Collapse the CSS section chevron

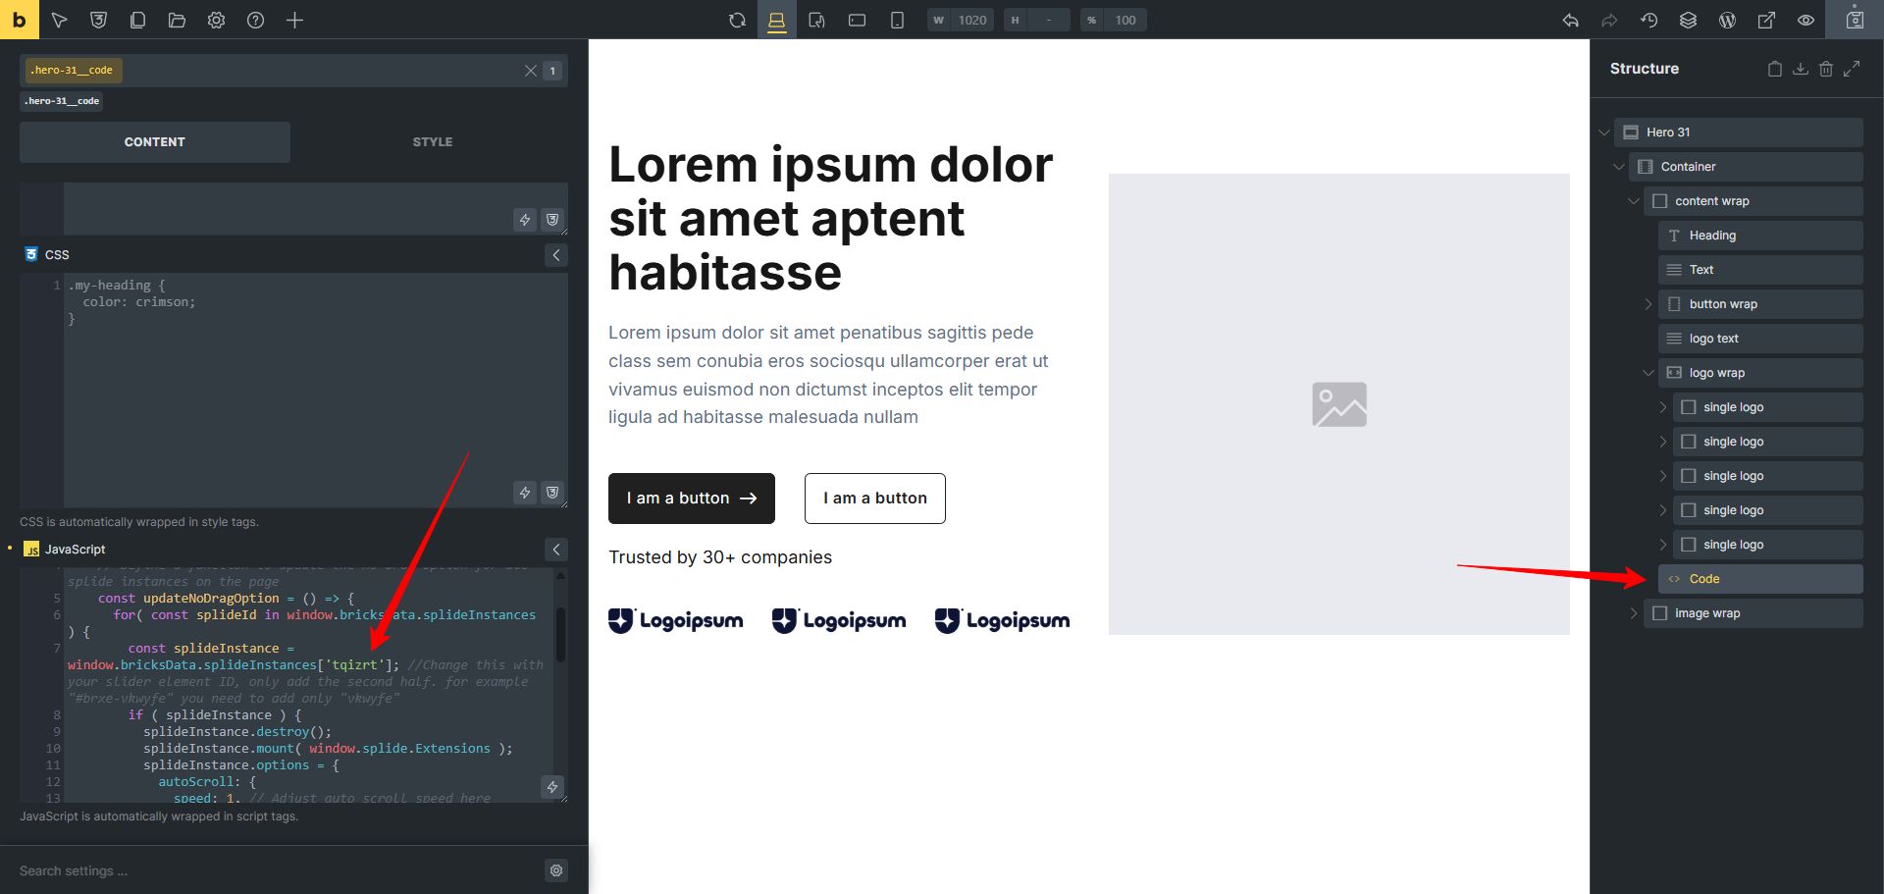click(x=556, y=255)
